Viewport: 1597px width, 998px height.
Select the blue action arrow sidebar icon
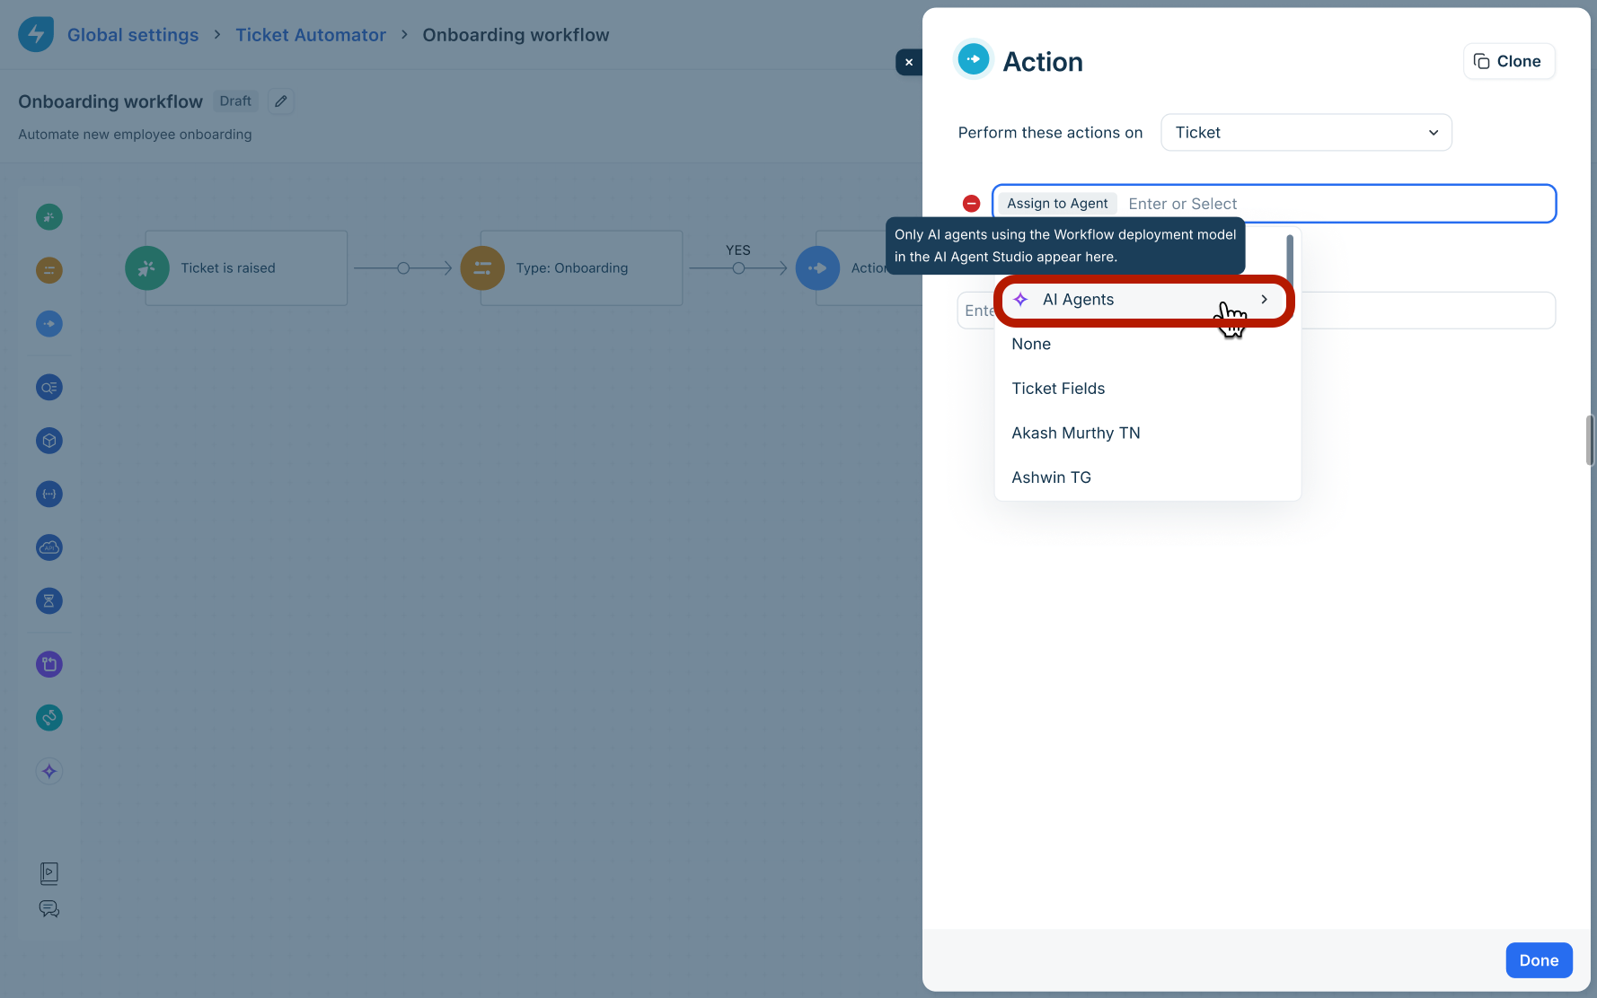49,323
